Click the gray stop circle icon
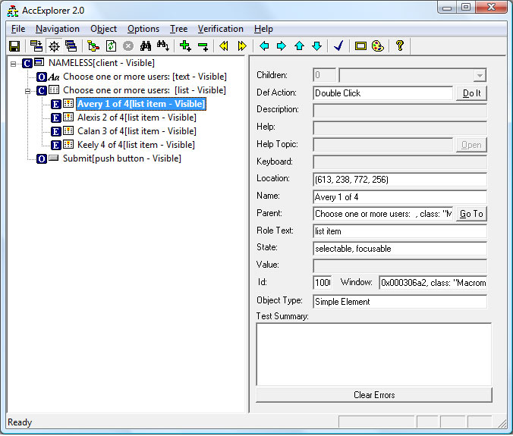This screenshot has height=436, width=513. tap(128, 46)
